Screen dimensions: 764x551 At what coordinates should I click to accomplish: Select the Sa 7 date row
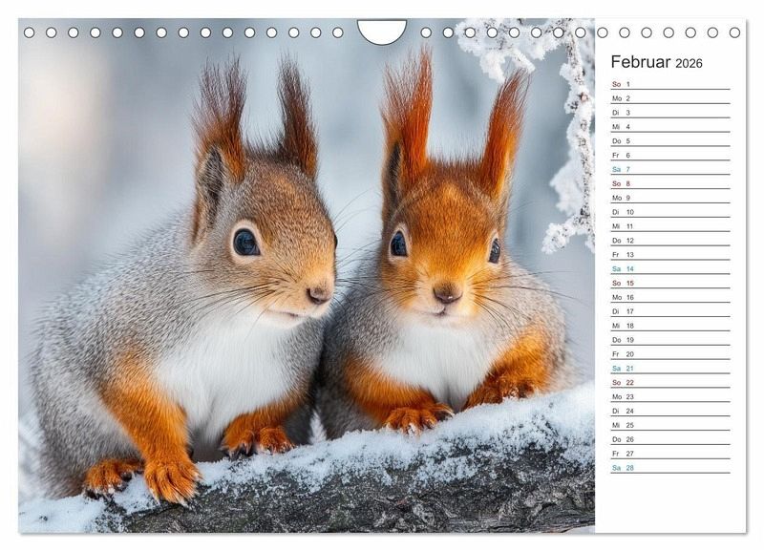tap(669, 169)
